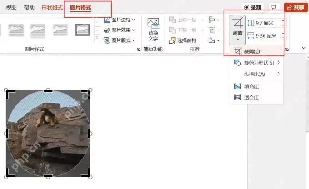Apply the second visible picture style thumbnail

(38, 30)
